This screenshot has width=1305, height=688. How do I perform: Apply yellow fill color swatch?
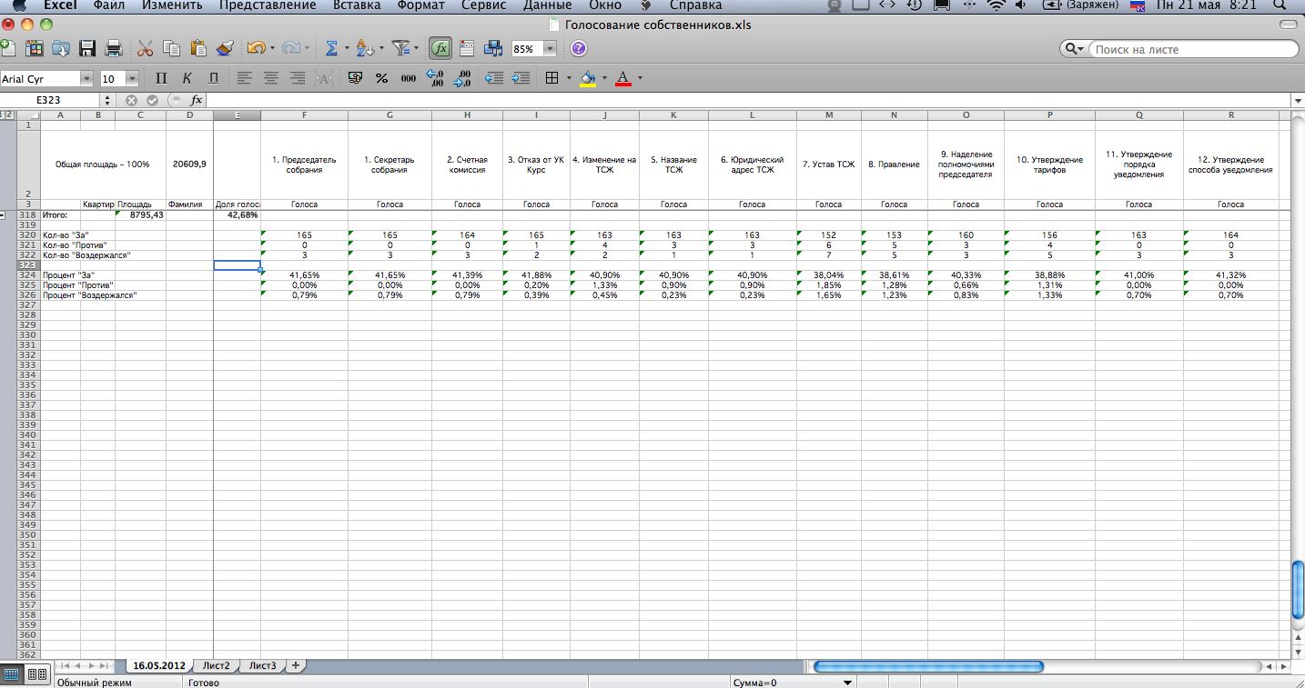[x=588, y=78]
